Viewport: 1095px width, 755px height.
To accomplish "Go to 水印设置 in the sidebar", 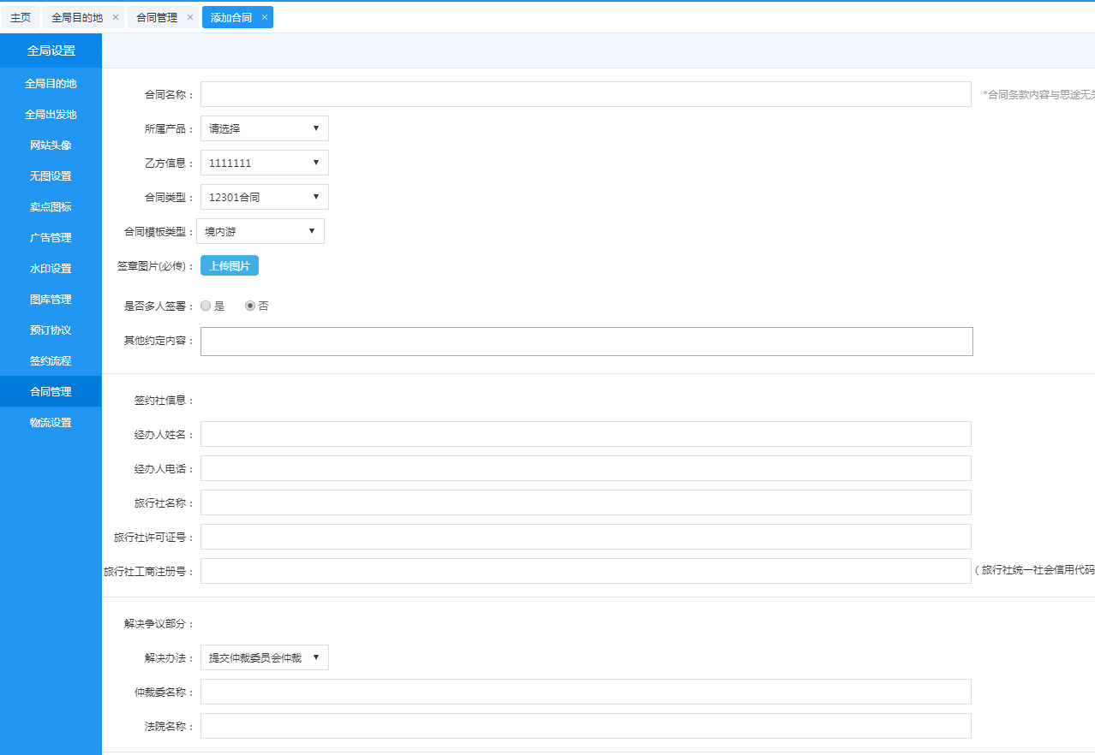I will (51, 269).
